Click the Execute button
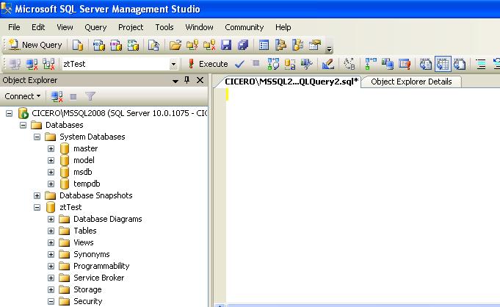Screen dimensions: 500x307 (209, 64)
